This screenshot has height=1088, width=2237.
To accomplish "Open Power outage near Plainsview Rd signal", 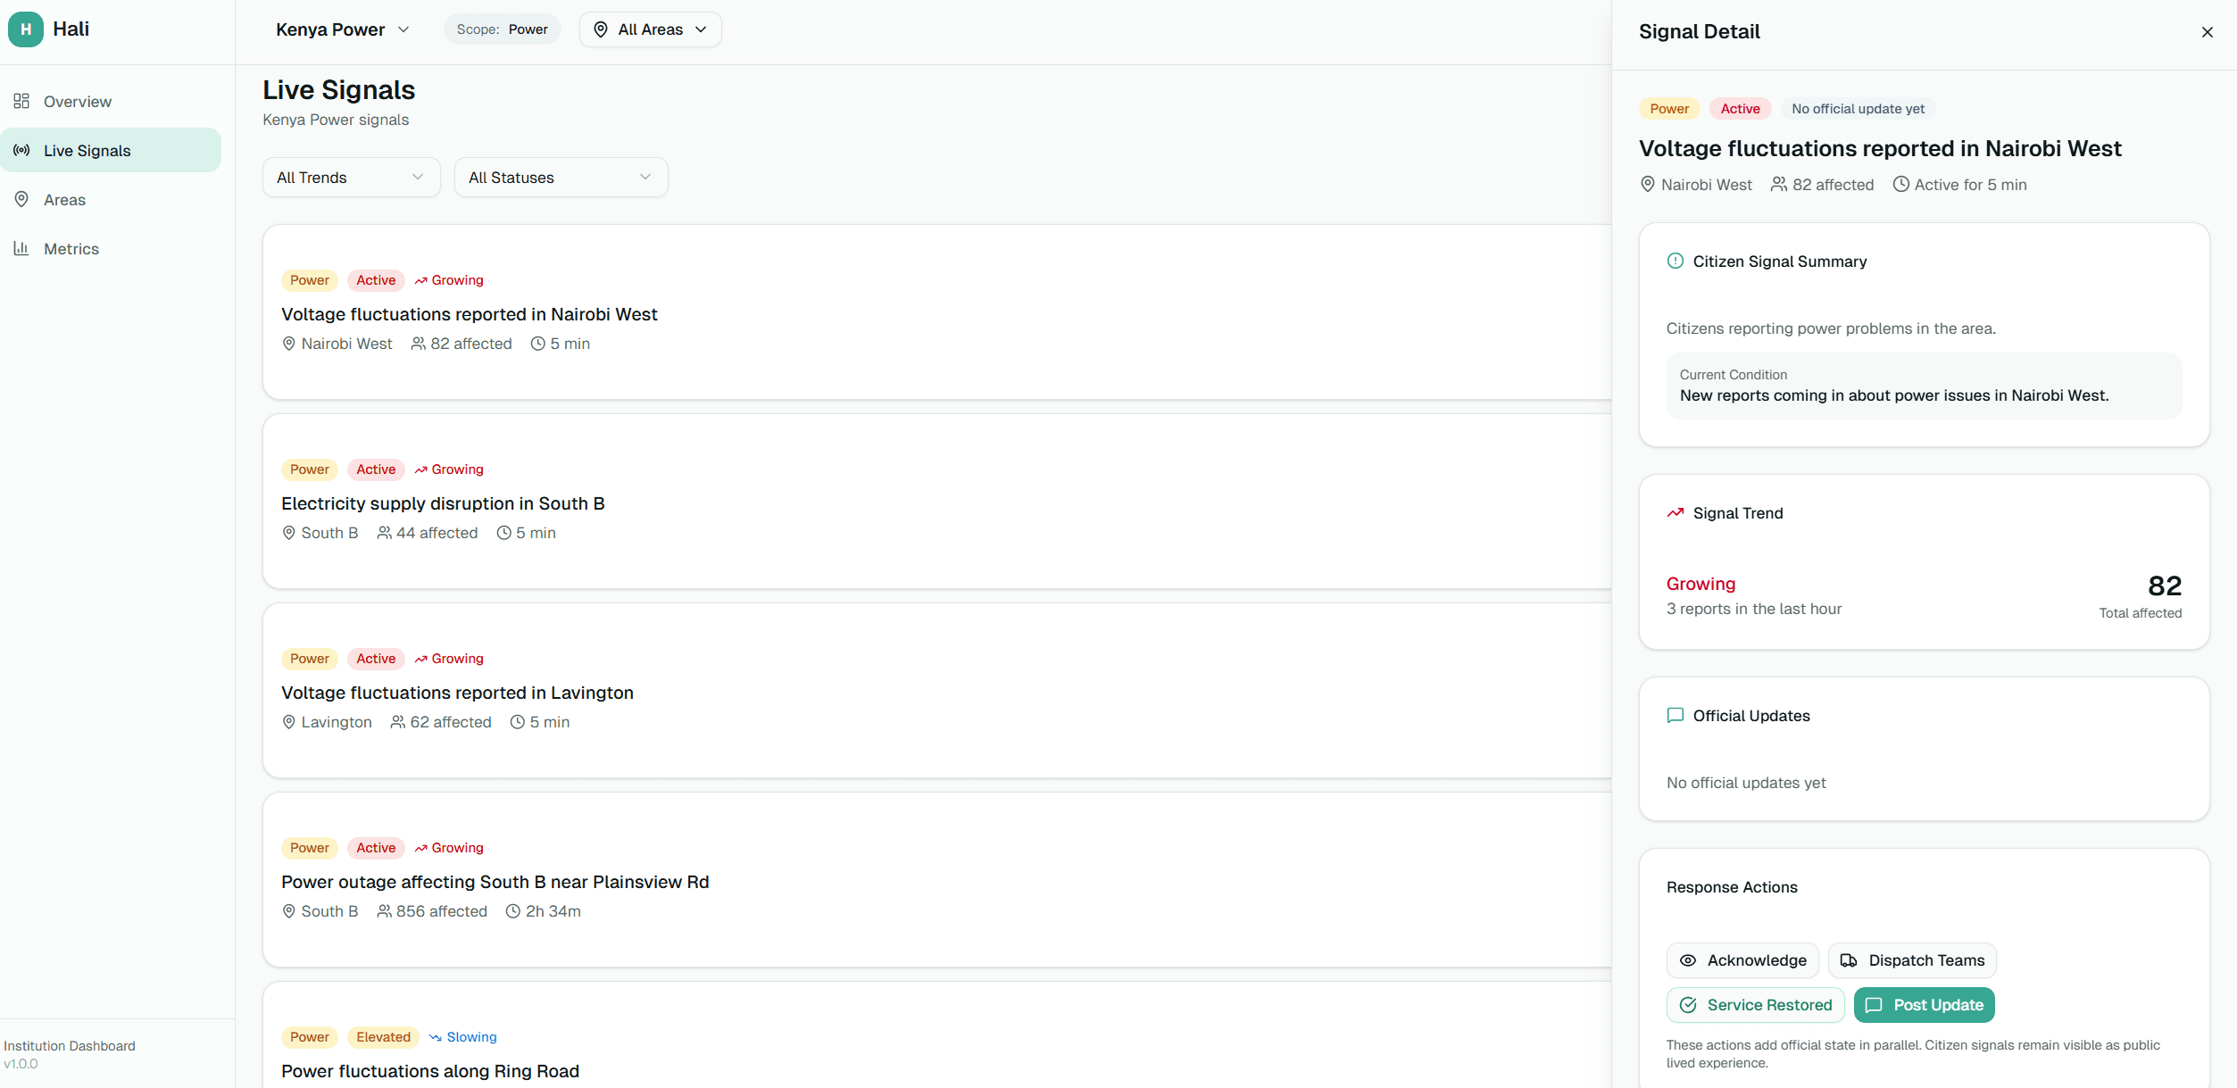I will click(937, 879).
